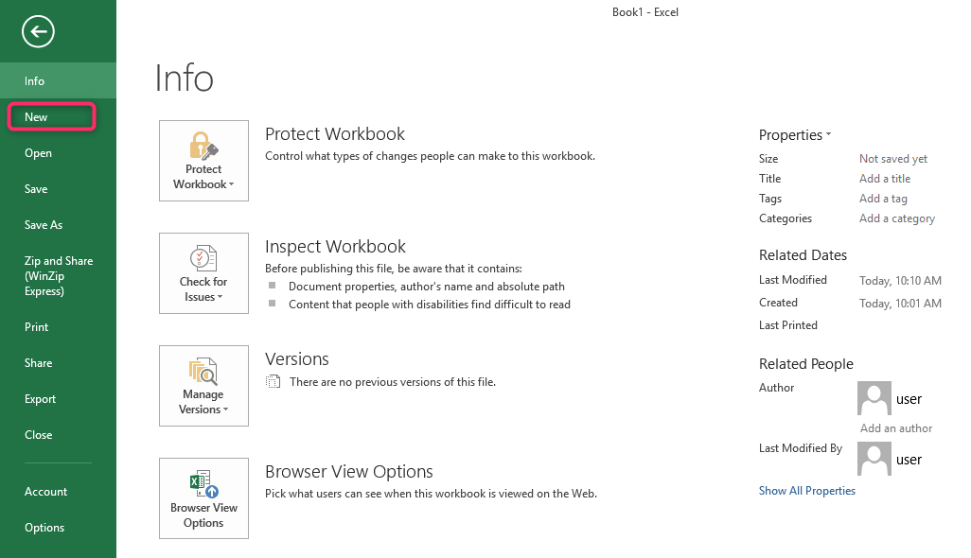Click the Add a tag field
This screenshot has height=558, width=971.
883,199
